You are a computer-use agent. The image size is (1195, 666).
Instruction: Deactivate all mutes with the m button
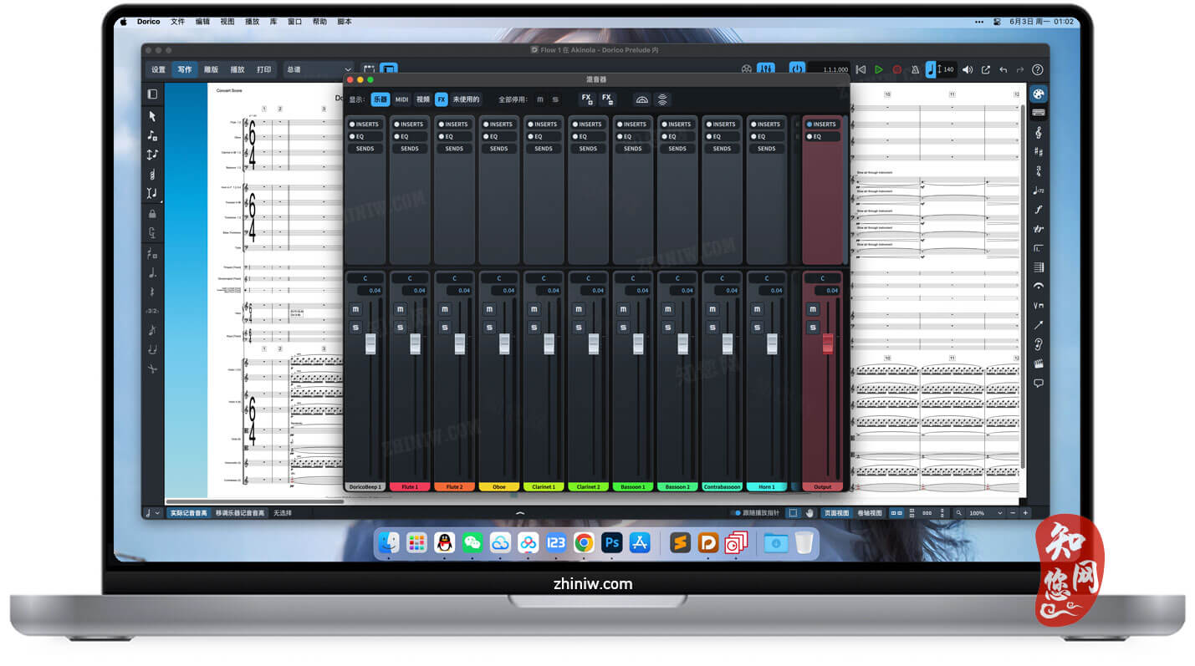(539, 99)
